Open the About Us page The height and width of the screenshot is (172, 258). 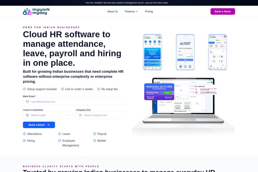tap(113, 12)
